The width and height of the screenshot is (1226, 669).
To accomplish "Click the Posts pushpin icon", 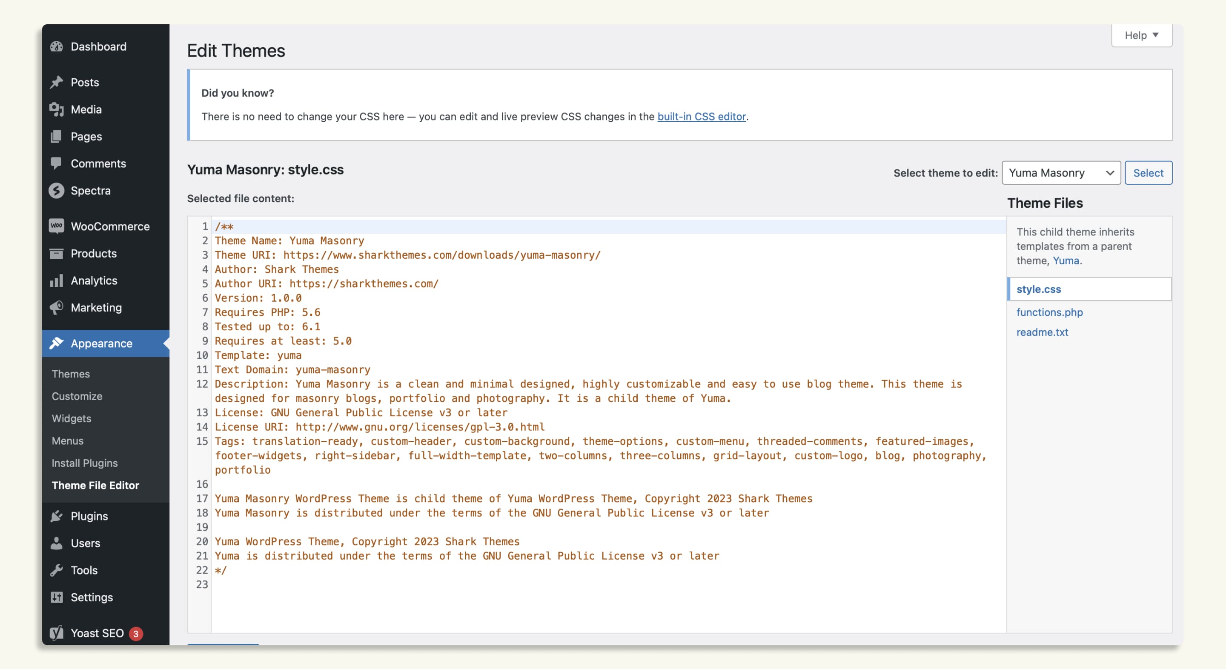I will point(57,82).
